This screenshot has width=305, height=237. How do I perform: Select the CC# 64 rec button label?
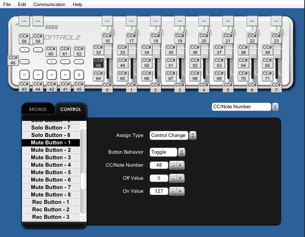click(98, 76)
